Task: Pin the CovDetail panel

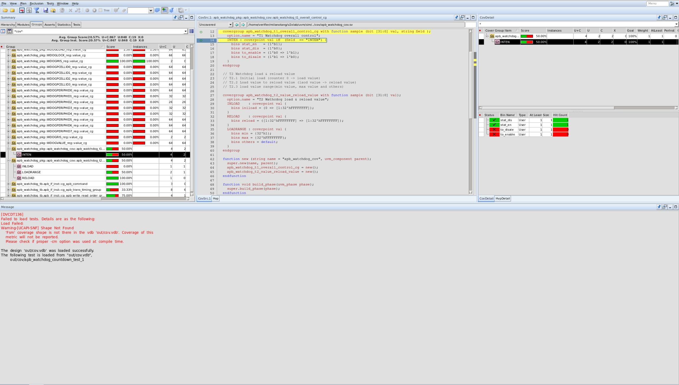Action: [659, 17]
